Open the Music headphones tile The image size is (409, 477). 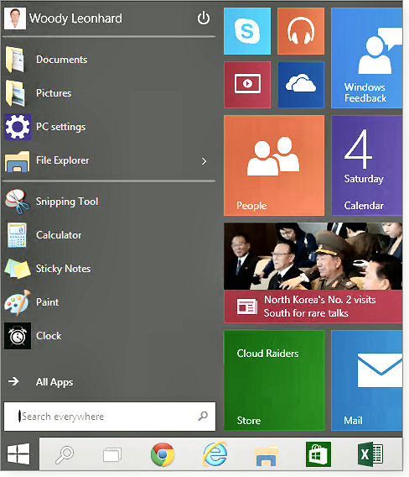pyautogui.click(x=301, y=31)
